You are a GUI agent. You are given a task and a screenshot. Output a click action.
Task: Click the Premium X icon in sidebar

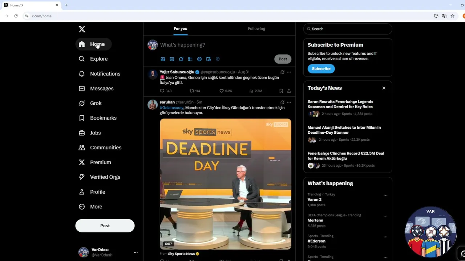(x=82, y=162)
